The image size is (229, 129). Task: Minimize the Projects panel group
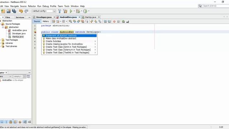(x=29, y=17)
